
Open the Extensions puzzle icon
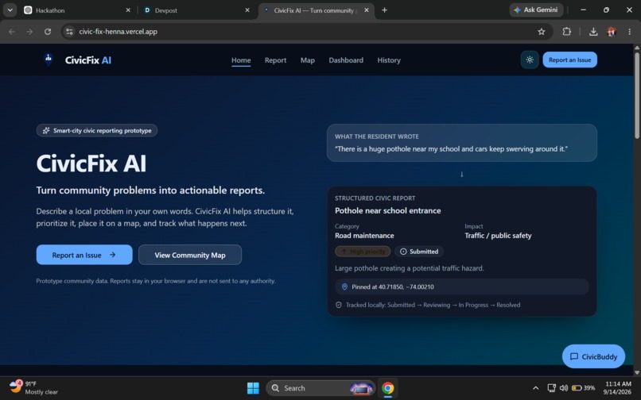coord(566,32)
